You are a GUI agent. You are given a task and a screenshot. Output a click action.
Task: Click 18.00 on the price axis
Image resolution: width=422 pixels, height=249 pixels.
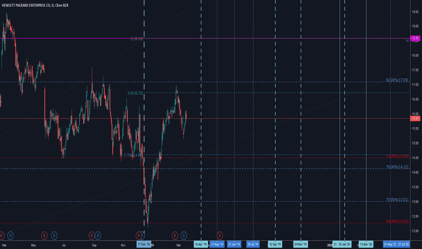click(415, 55)
